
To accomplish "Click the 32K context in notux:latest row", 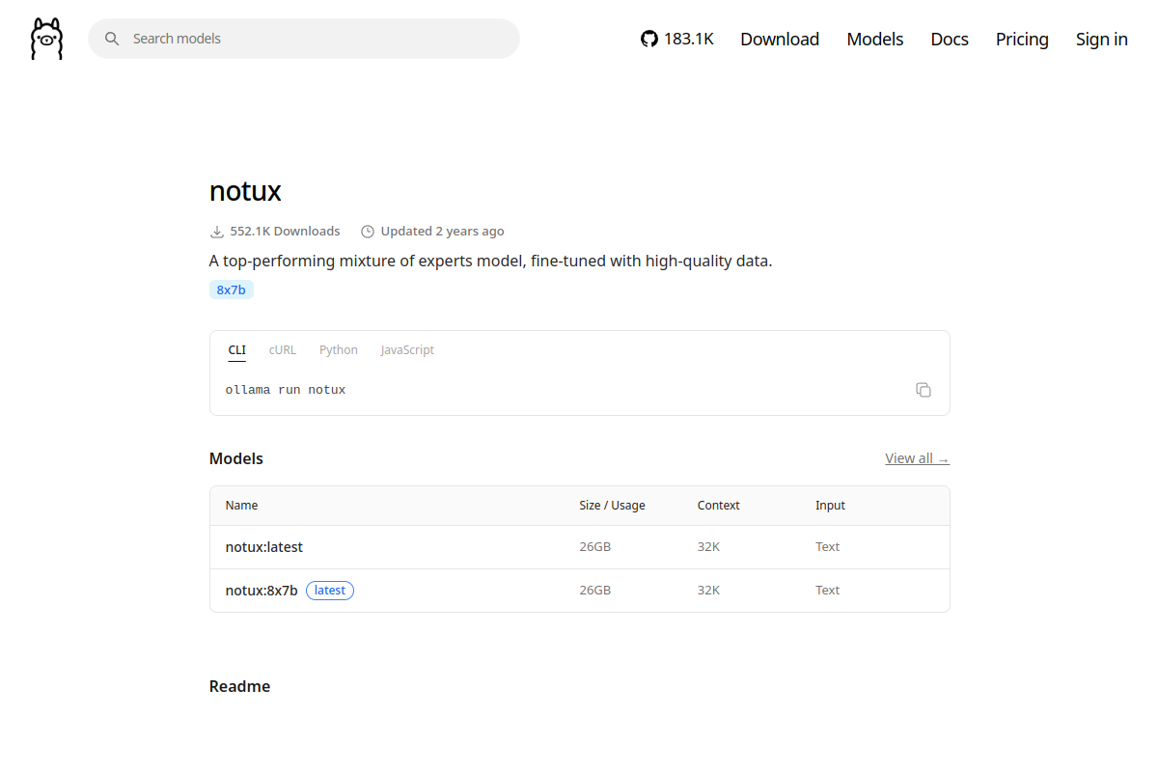I will [708, 547].
